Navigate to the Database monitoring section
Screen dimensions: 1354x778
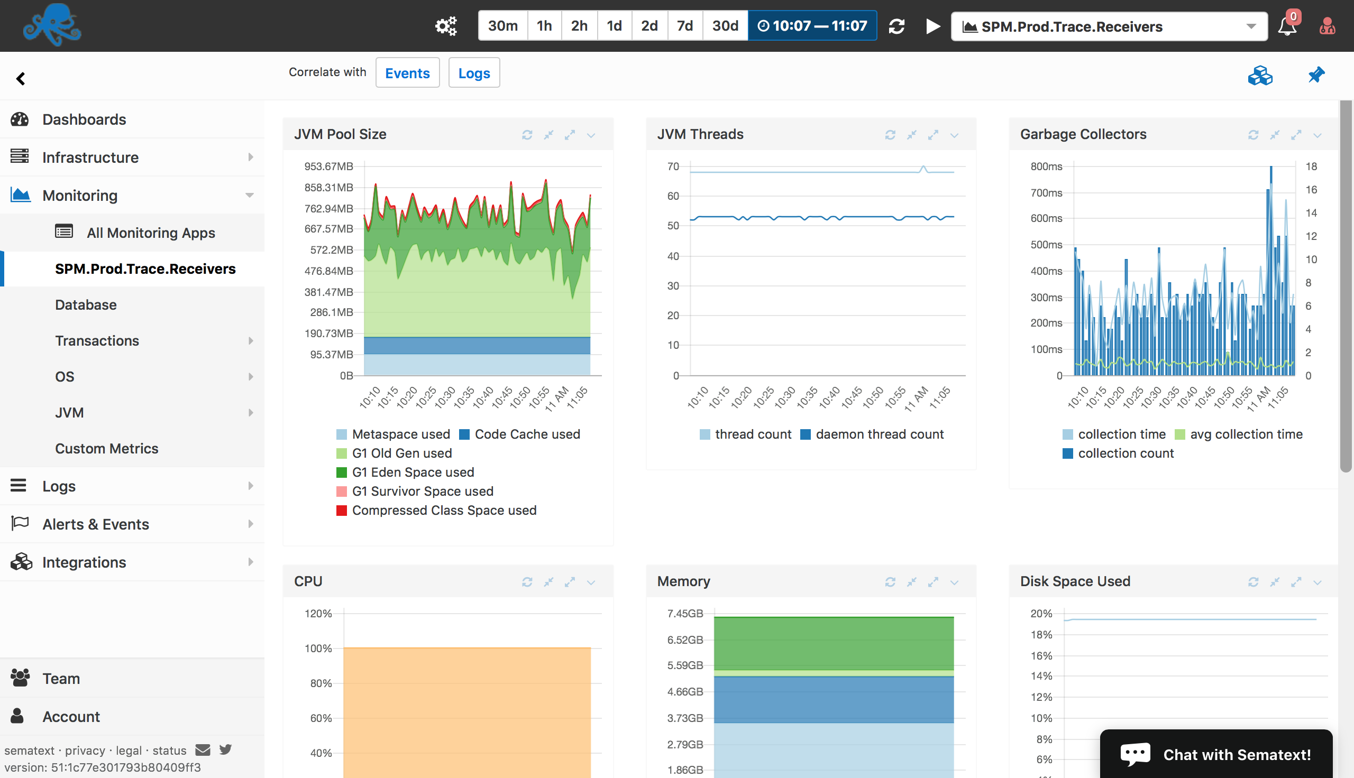pos(85,304)
